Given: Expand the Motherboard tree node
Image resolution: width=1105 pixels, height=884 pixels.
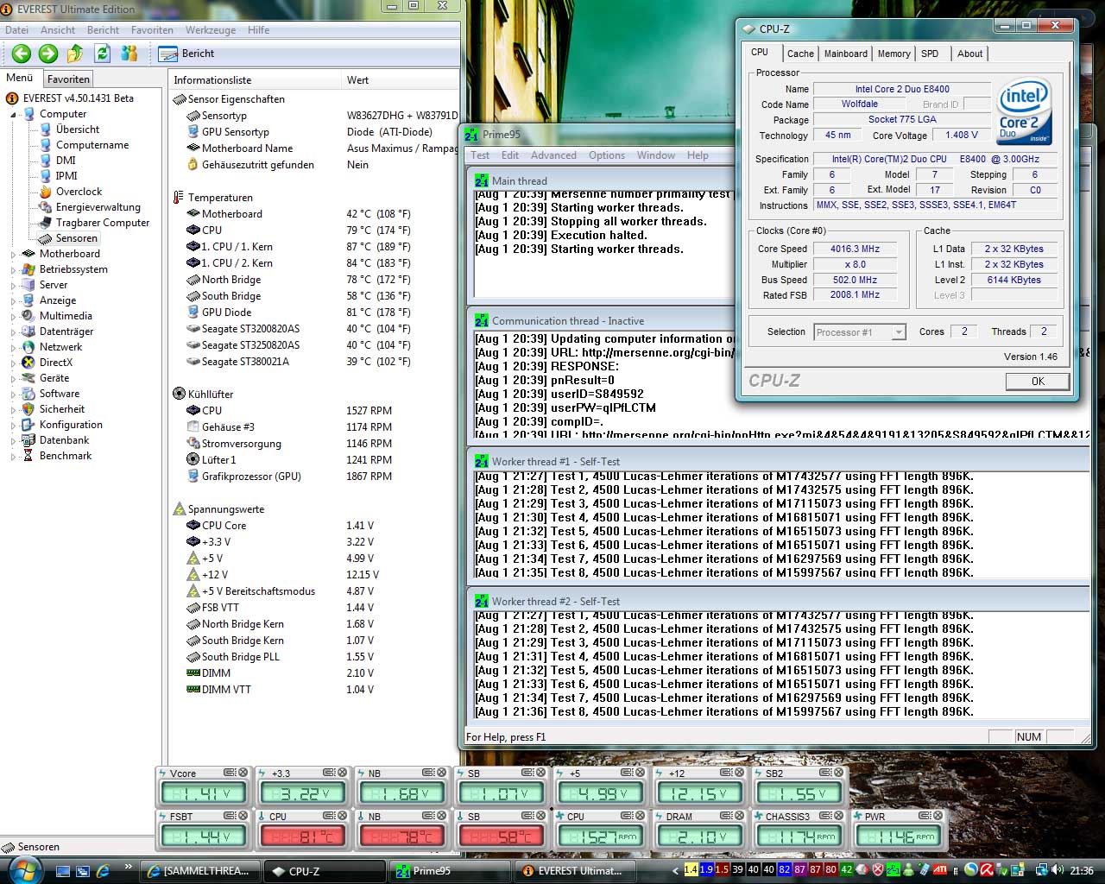Looking at the screenshot, I should pyautogui.click(x=14, y=254).
